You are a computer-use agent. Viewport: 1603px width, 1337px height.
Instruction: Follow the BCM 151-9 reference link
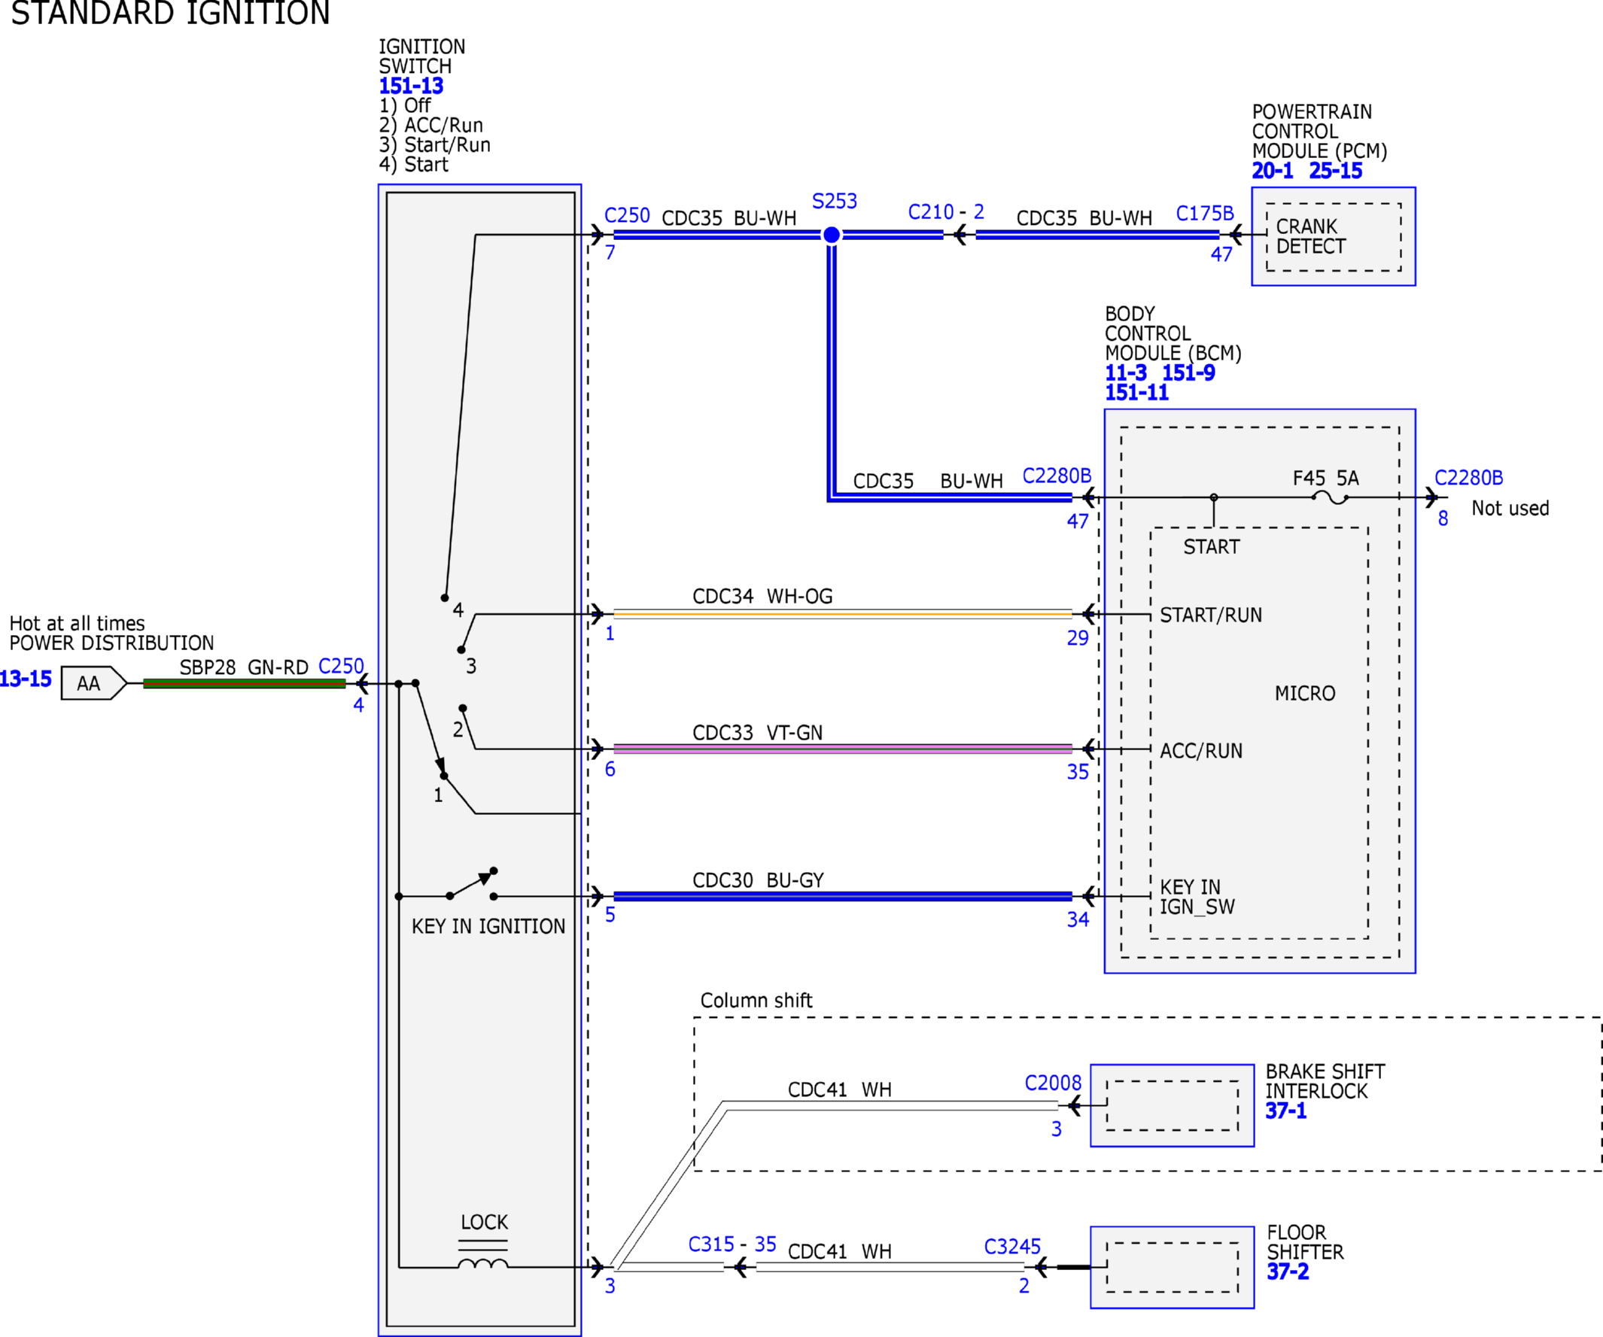point(1188,372)
